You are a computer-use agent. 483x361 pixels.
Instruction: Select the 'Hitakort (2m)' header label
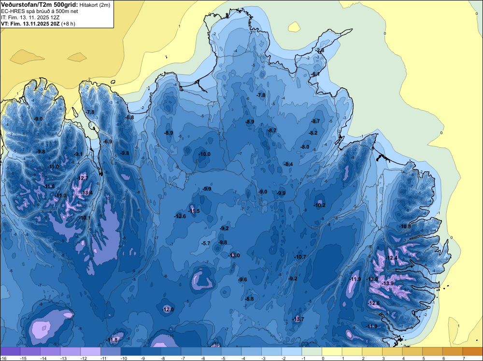point(95,5)
